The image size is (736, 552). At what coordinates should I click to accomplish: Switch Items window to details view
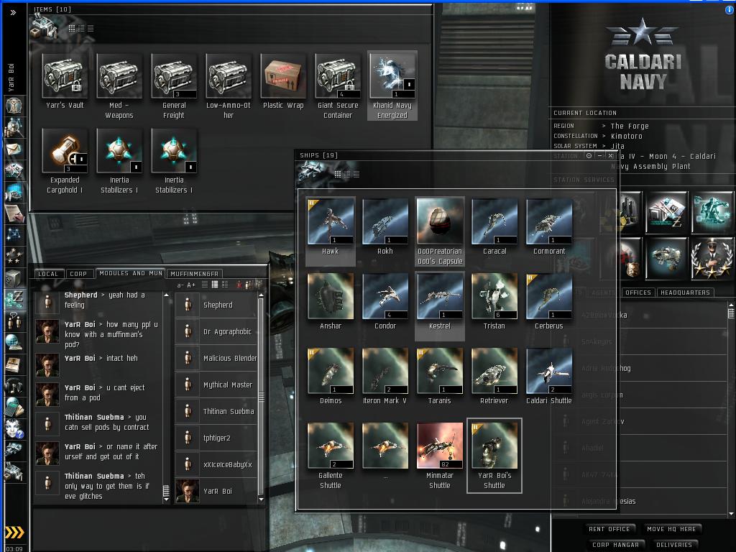pos(81,29)
